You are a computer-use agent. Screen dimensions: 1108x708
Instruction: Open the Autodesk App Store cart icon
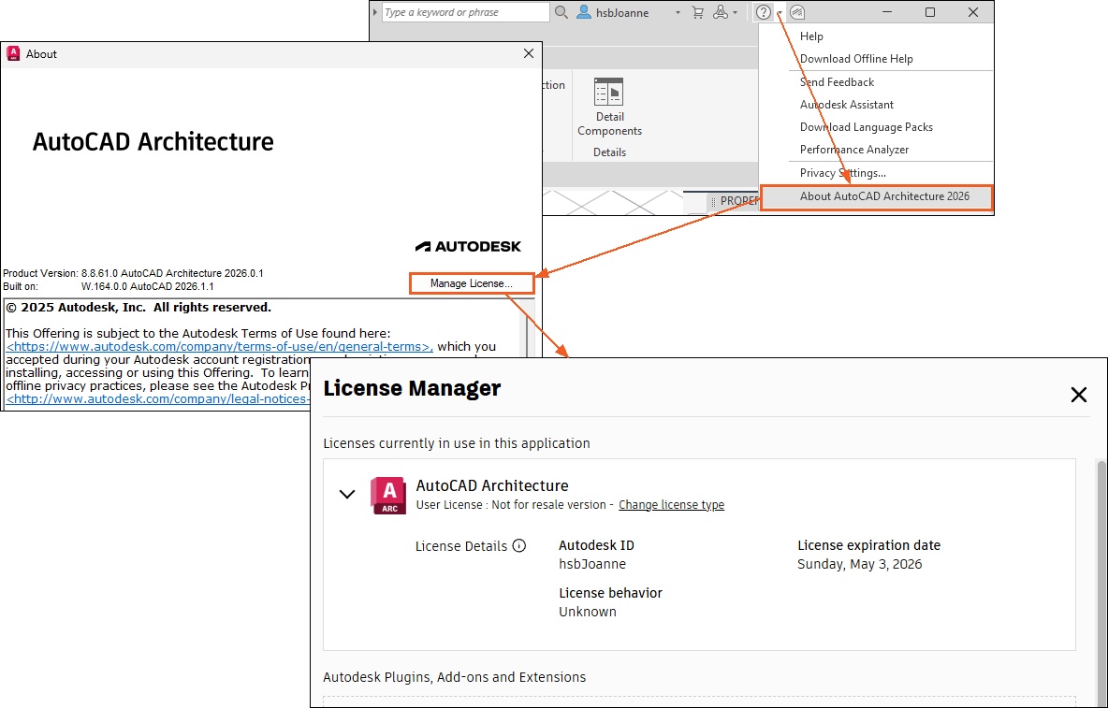click(697, 12)
